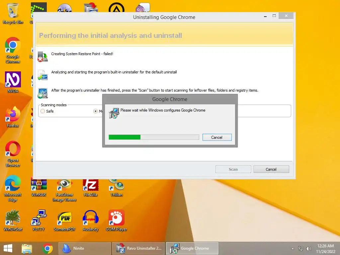Image resolution: width=340 pixels, height=255 pixels.
Task: Cancel the Google Chrome configuration dialog
Action: 217,137
